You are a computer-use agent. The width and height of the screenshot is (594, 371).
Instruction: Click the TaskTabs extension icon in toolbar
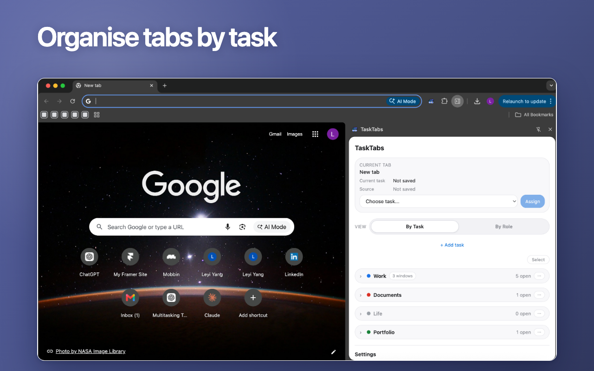point(431,101)
